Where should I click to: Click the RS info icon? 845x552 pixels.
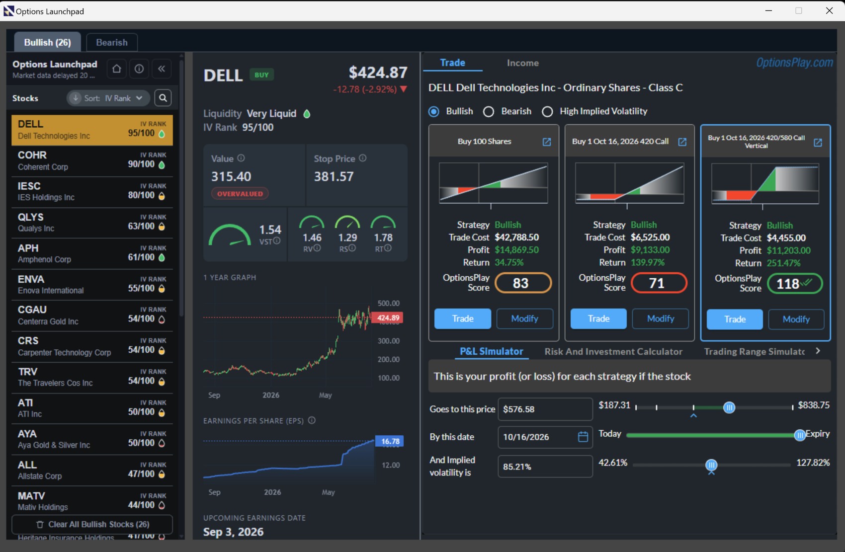[x=352, y=248]
